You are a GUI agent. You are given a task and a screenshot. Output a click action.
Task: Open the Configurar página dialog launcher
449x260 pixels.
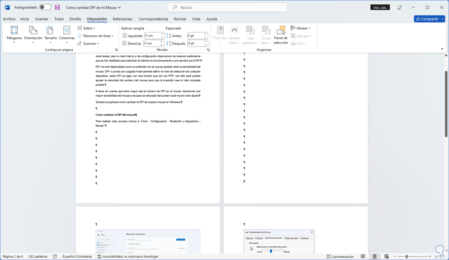(117, 50)
